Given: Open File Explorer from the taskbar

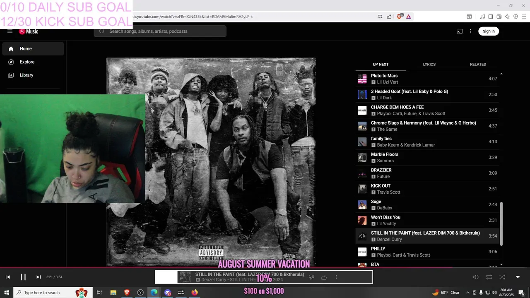Looking at the screenshot, I should point(113,293).
